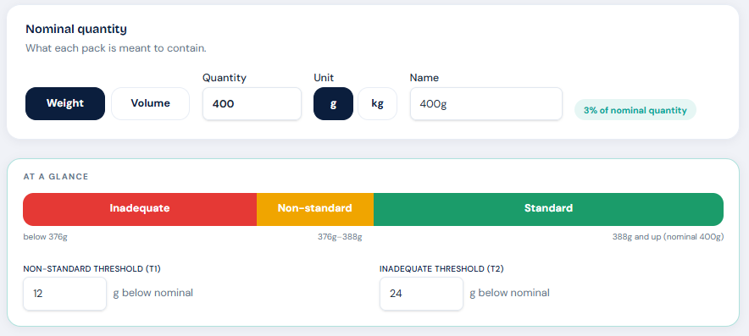The height and width of the screenshot is (336, 749).
Task: Click the 'below 376g' range label
Action: click(46, 237)
